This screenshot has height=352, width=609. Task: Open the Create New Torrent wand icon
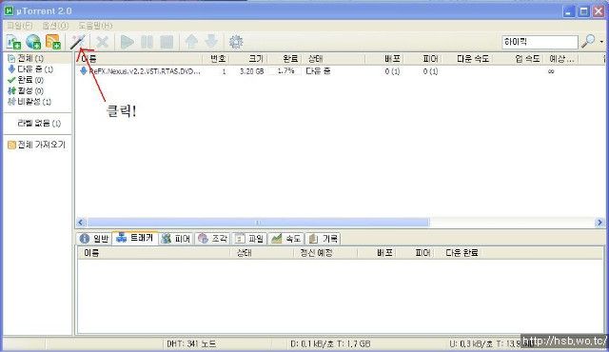(78, 42)
